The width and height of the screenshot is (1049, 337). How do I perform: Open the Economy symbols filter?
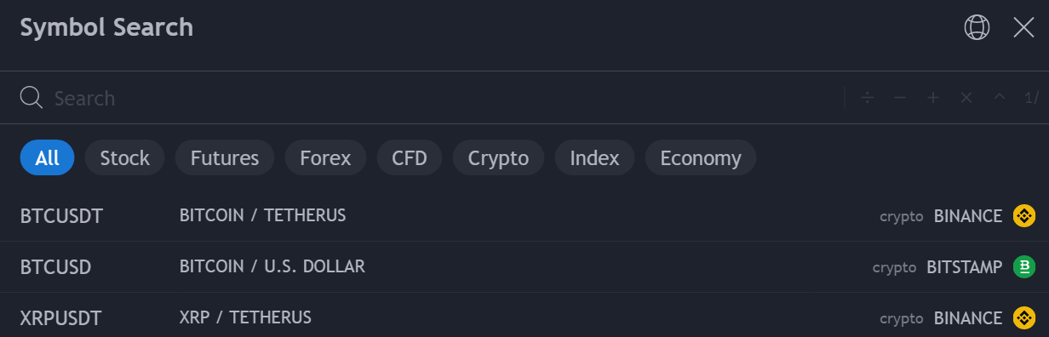pyautogui.click(x=701, y=157)
